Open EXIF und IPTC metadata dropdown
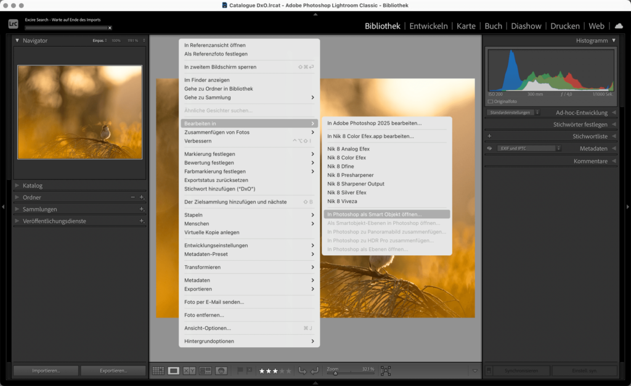The image size is (631, 386). [x=529, y=148]
